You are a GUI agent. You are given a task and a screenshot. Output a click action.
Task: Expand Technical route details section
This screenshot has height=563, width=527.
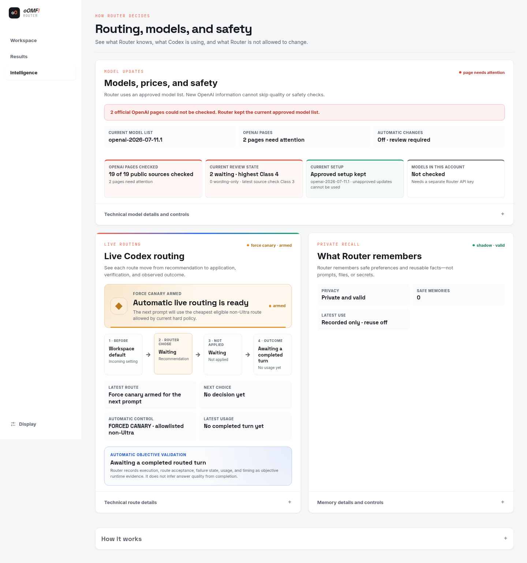click(198, 502)
